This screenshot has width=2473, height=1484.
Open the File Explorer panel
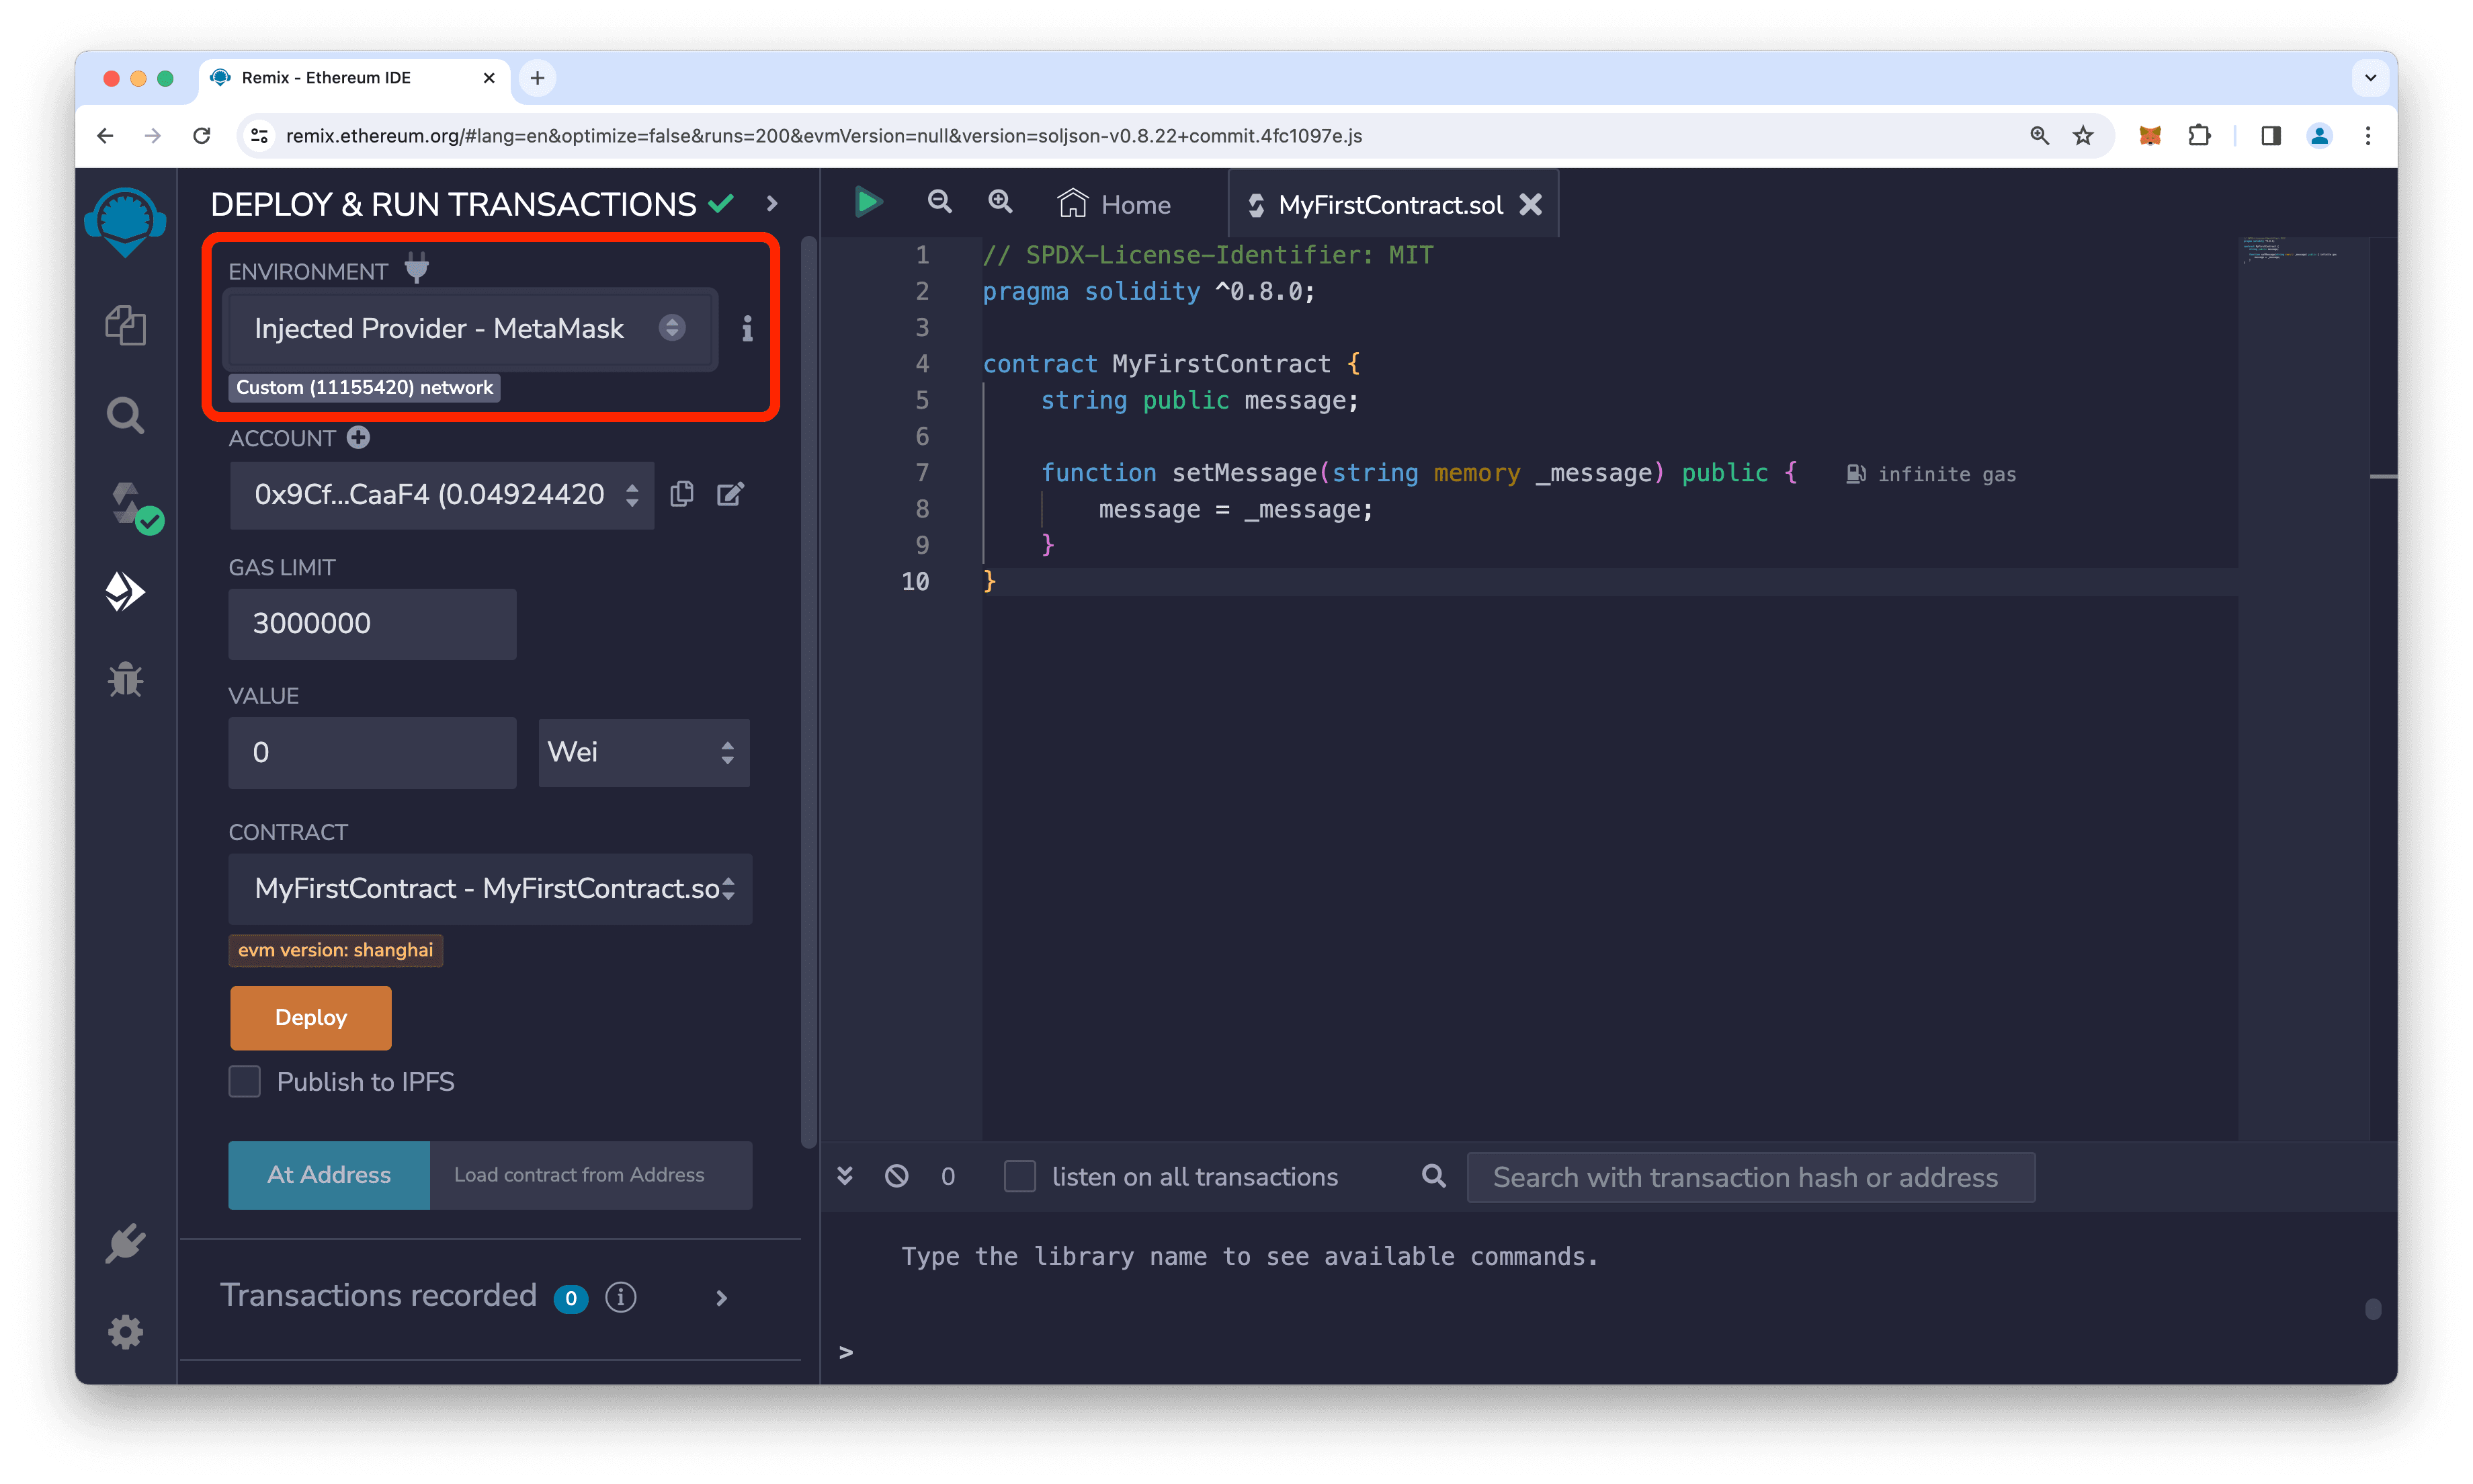click(125, 325)
